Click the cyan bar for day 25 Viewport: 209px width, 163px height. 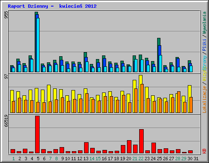[160, 64]
